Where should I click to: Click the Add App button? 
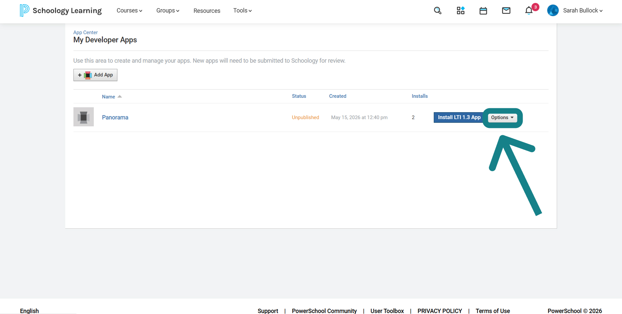click(x=95, y=75)
